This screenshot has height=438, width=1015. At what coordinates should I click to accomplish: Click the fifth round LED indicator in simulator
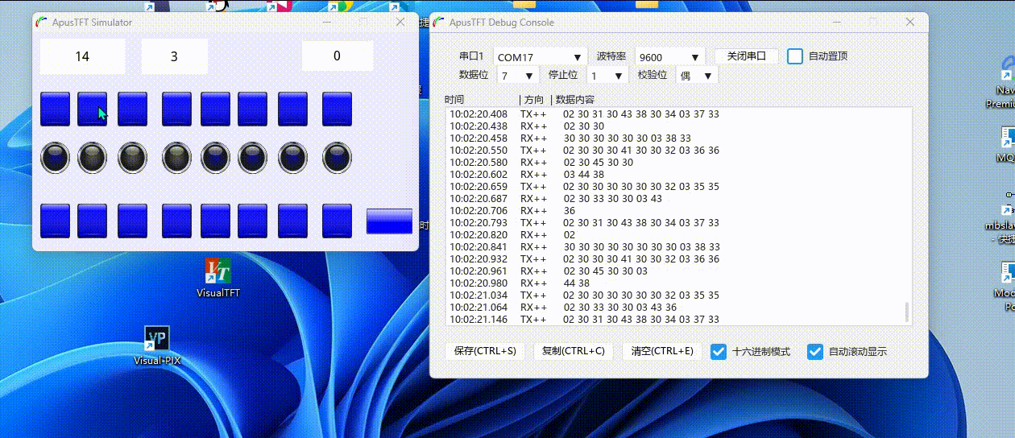(215, 158)
